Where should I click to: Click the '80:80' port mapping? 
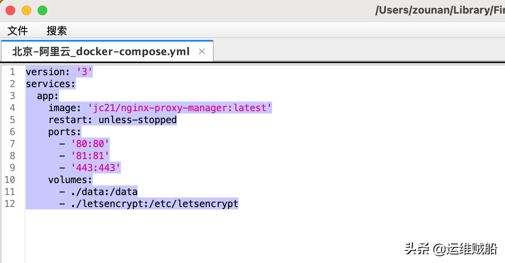(90, 144)
